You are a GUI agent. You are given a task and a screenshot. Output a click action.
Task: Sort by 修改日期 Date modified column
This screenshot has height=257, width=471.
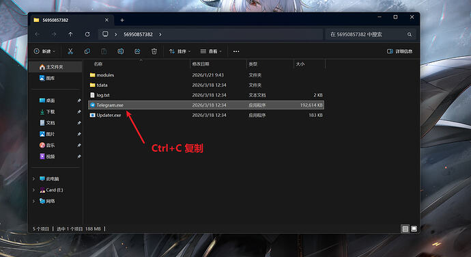pos(201,64)
